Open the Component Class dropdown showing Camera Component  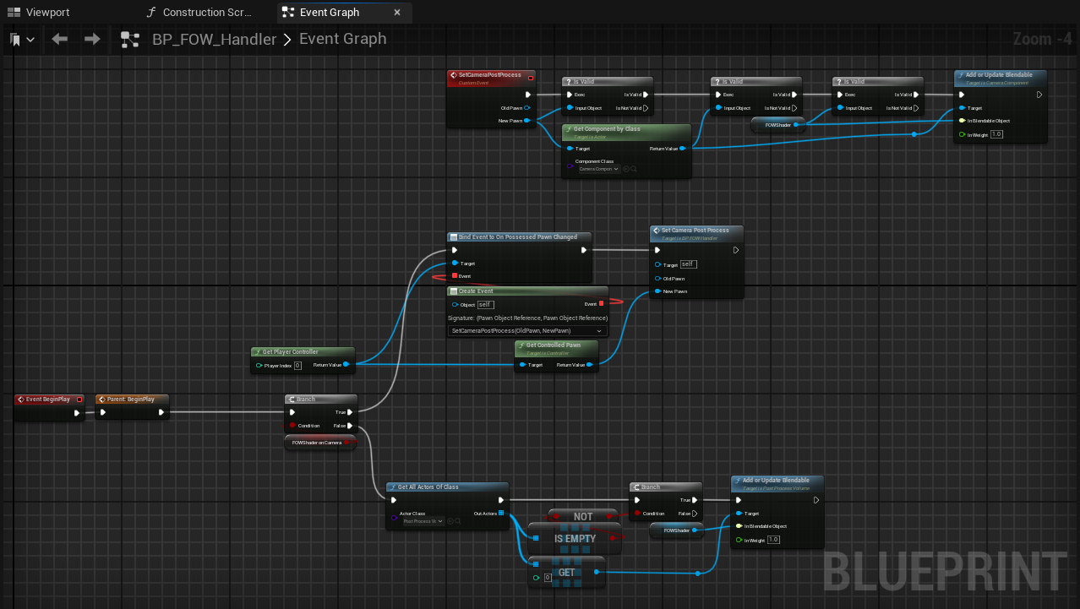599,169
